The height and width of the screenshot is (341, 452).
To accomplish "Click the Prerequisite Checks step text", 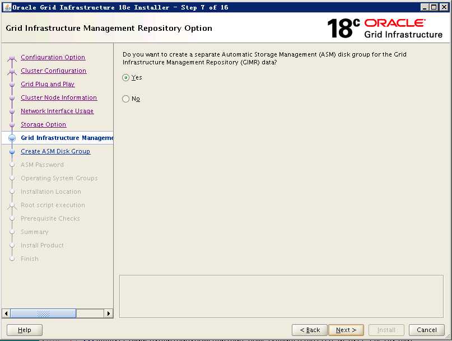I will 50,218.
